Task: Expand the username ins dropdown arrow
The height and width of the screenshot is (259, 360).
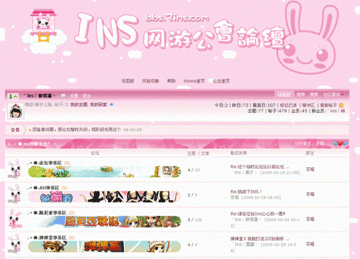Action: point(54,96)
